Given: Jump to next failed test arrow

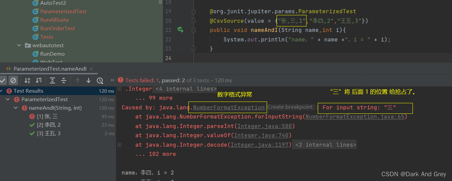Looking at the screenshot, I should click(89, 80).
